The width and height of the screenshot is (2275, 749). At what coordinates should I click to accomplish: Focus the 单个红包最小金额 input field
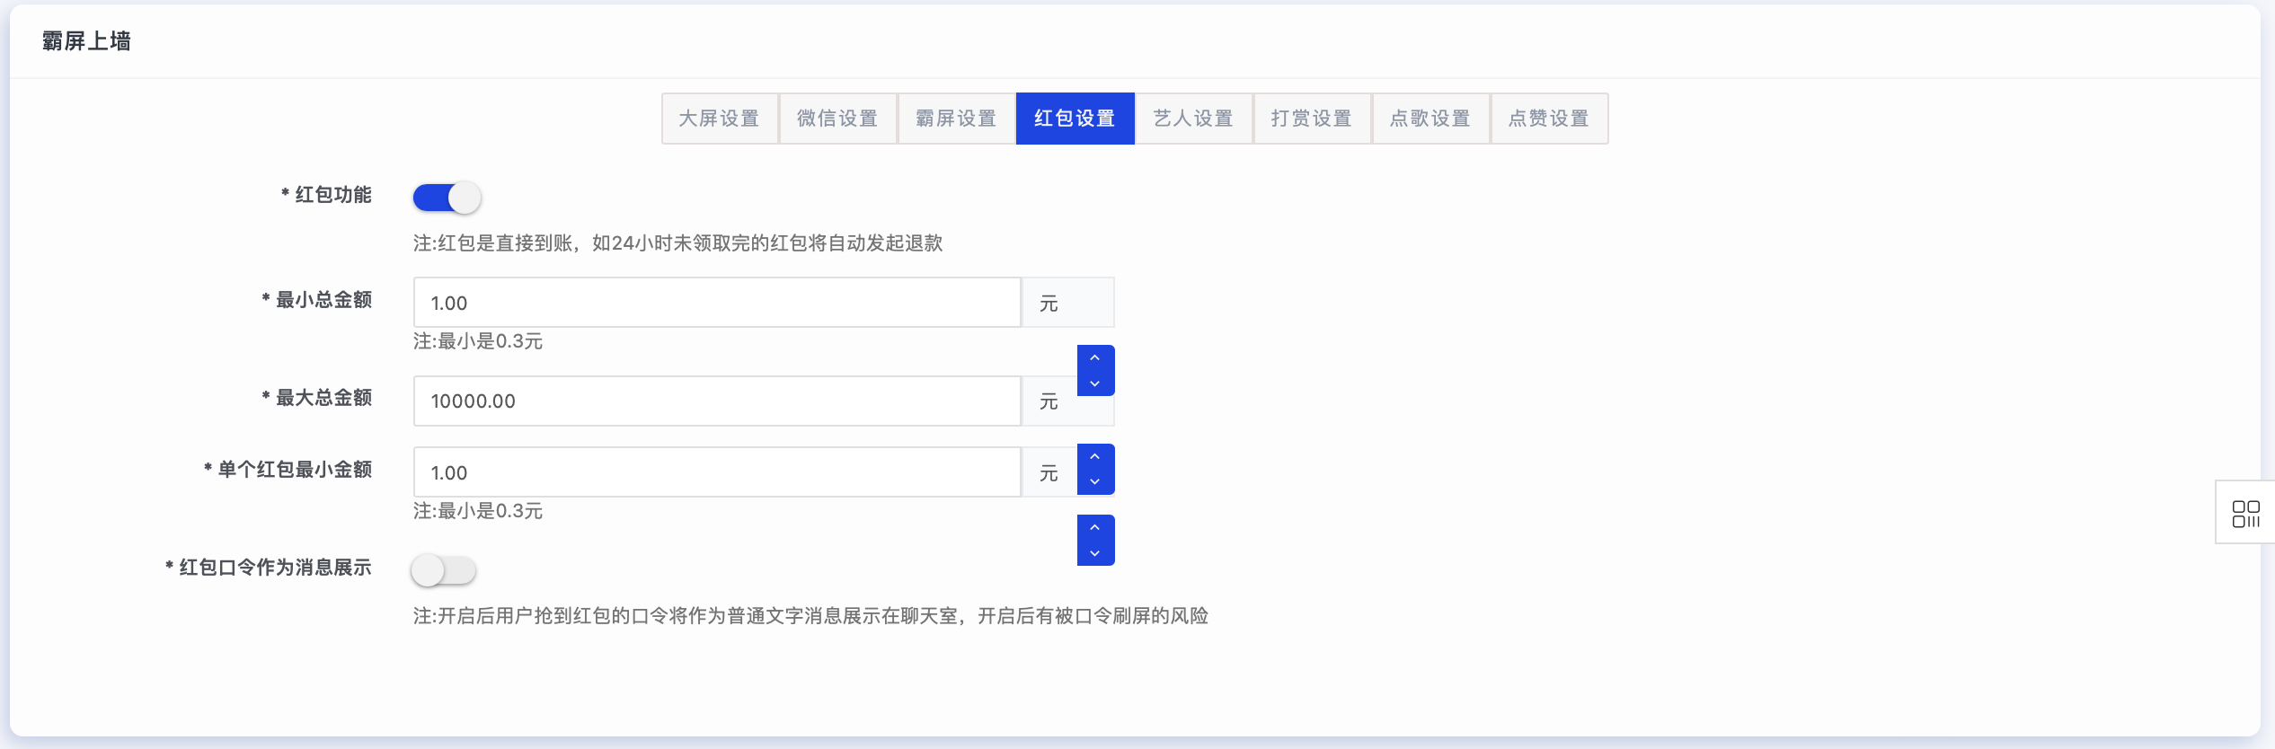[x=717, y=472]
